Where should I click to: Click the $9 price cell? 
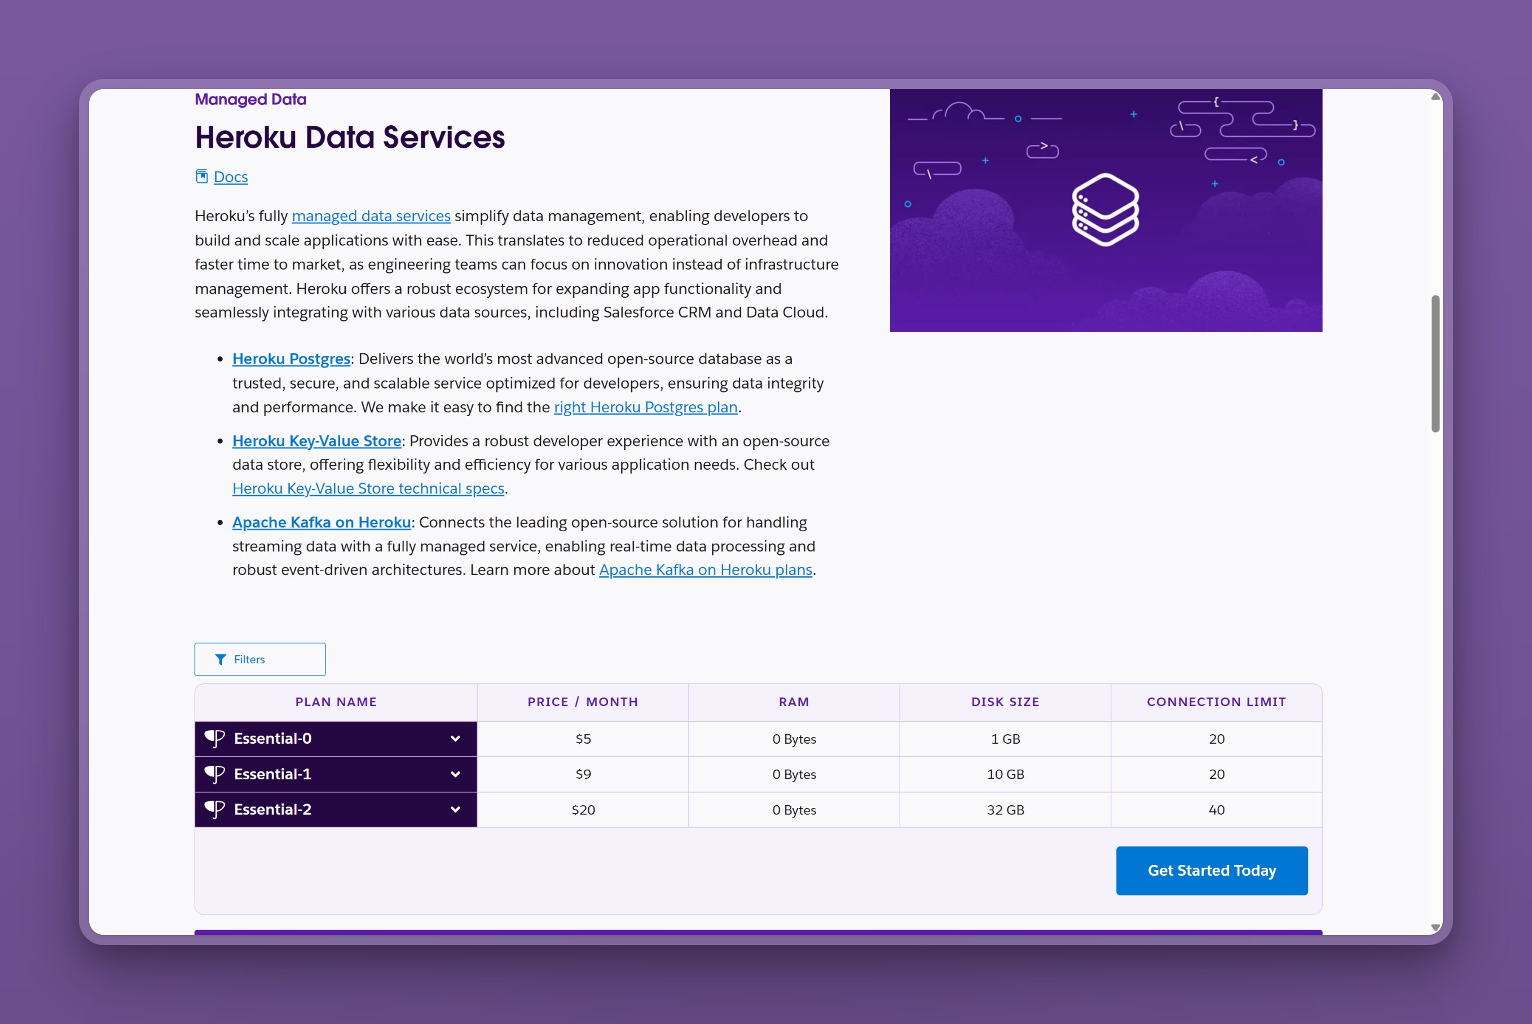click(x=583, y=775)
